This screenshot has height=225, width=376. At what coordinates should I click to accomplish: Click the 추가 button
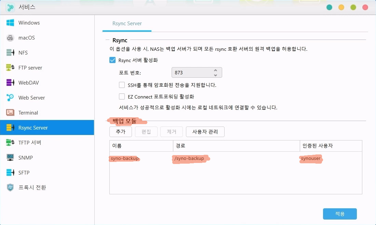click(120, 132)
